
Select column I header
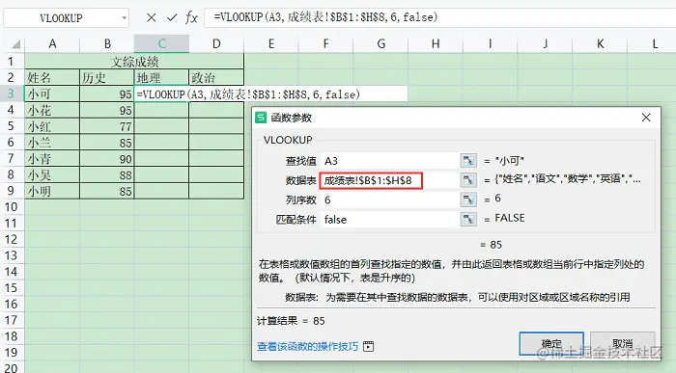pyautogui.click(x=491, y=43)
